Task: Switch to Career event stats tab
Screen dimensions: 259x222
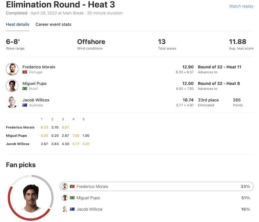Action: tap(53, 24)
